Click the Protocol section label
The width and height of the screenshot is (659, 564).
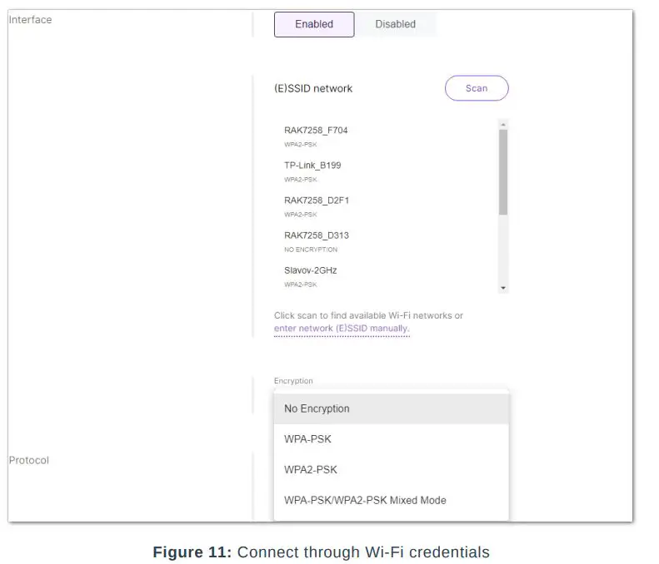click(29, 460)
